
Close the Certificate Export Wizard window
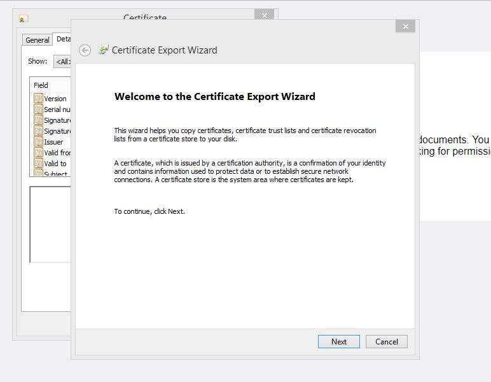tap(405, 26)
